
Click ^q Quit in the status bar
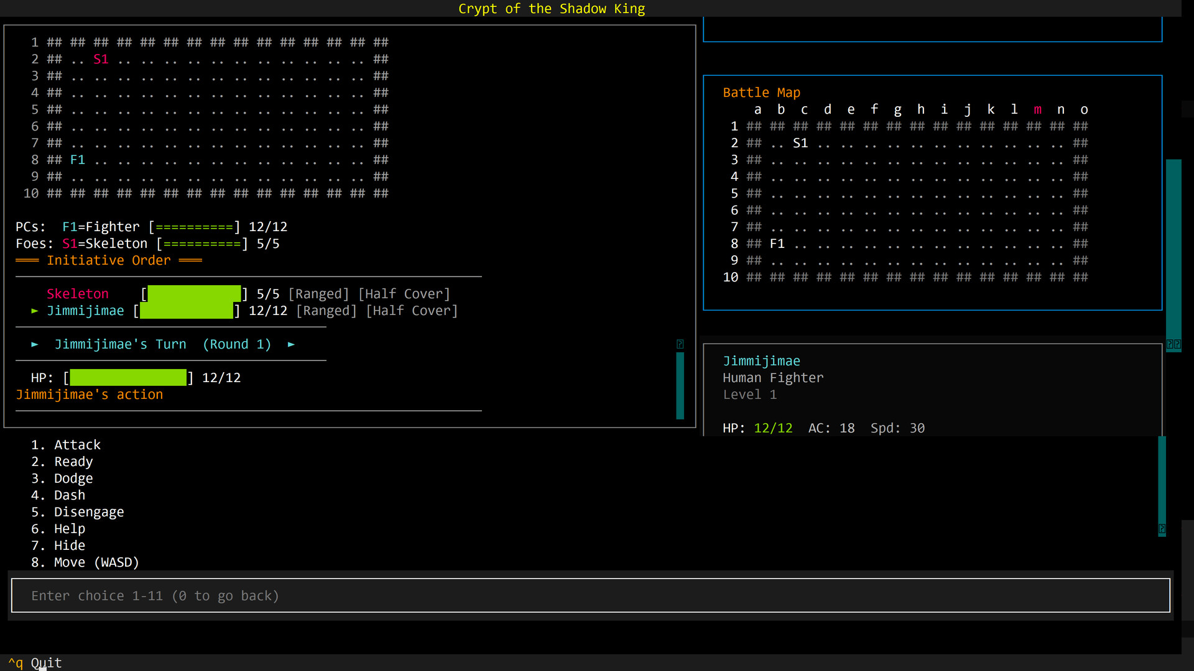click(x=34, y=662)
